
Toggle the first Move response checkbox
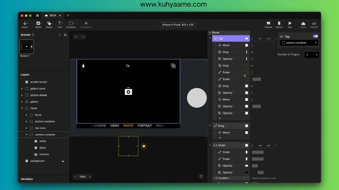[247, 45]
